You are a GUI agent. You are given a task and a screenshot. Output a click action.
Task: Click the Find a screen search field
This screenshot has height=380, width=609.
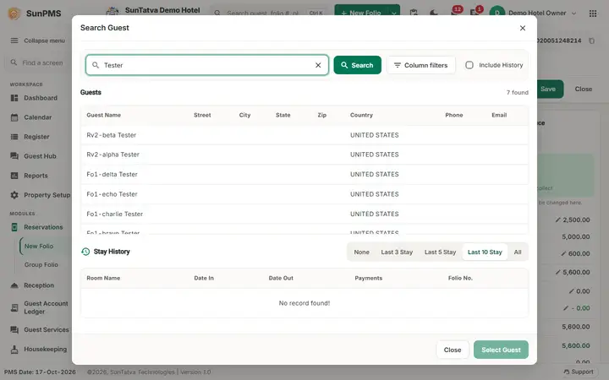click(x=39, y=62)
